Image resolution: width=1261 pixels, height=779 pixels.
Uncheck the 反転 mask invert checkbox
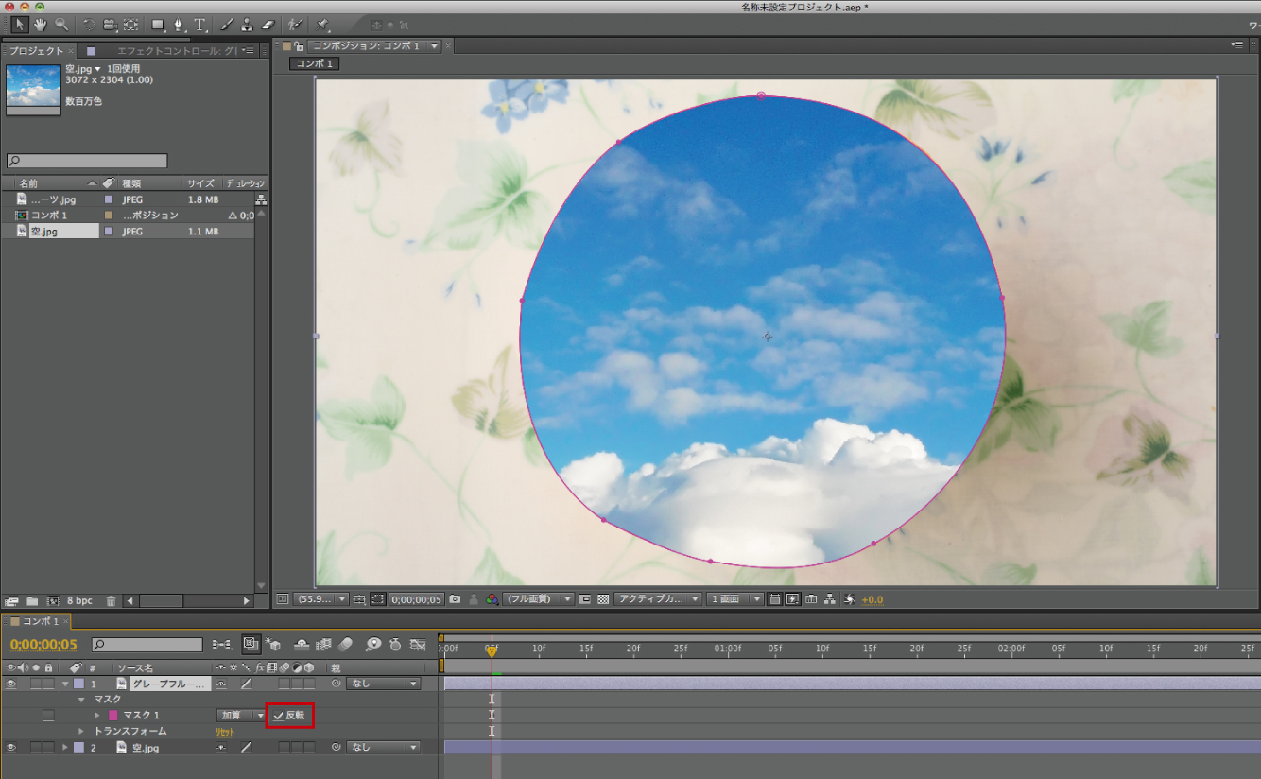279,716
